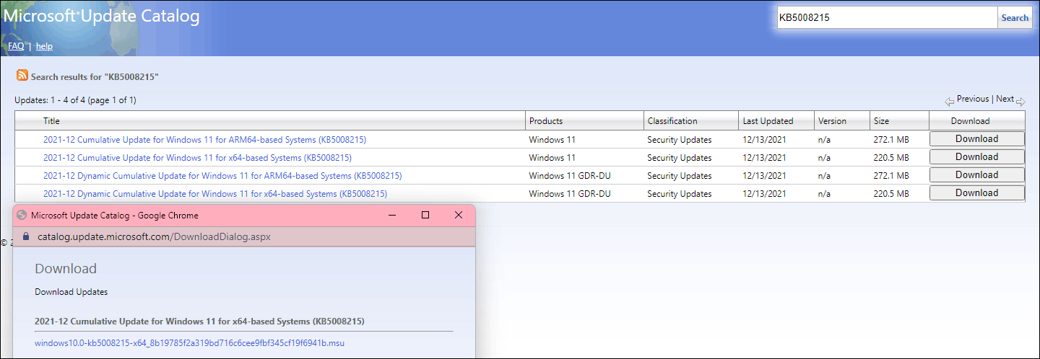Click 'Search results for "KB5008215"' heading
The image size is (1040, 359).
point(95,76)
